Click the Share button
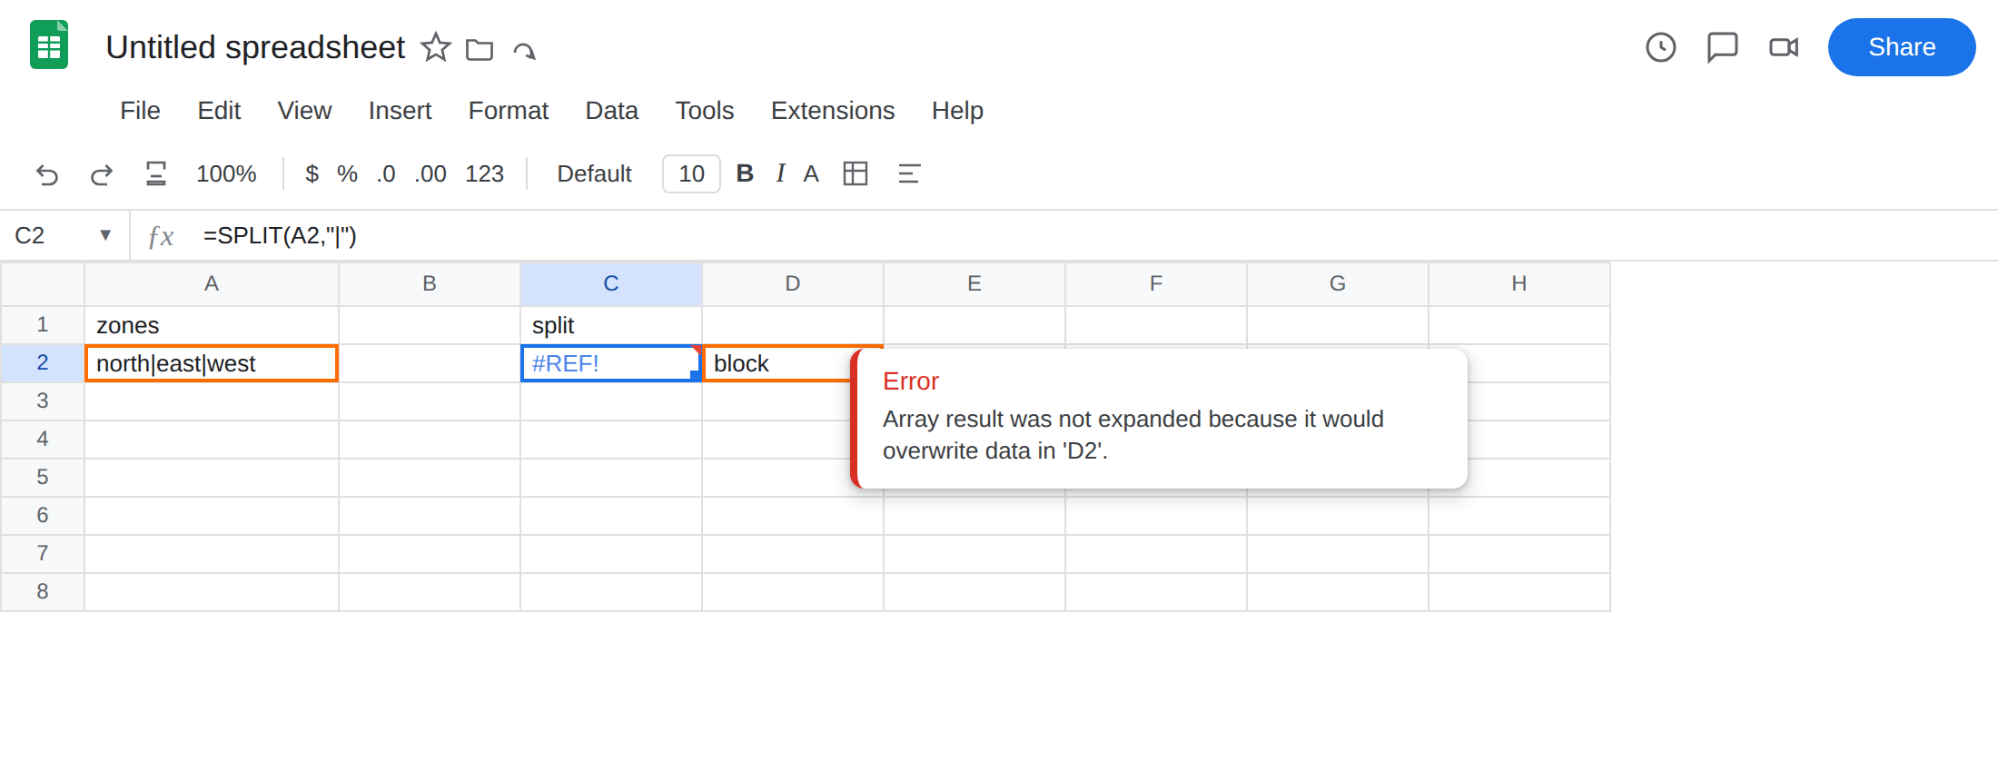Viewport: 1998px width, 781px height. tap(1902, 47)
